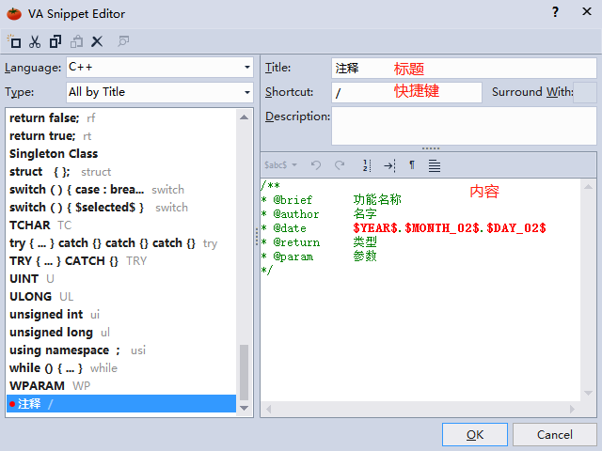
Task: Click code editor vertical scroll down arrow
Action: tap(588, 393)
